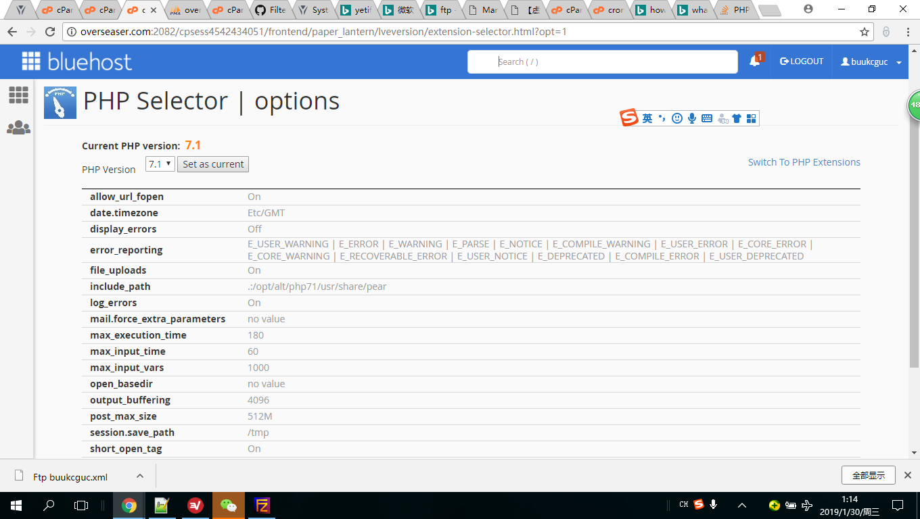Switch to the GitHub Filte tab
920x519 pixels.
click(x=271, y=10)
